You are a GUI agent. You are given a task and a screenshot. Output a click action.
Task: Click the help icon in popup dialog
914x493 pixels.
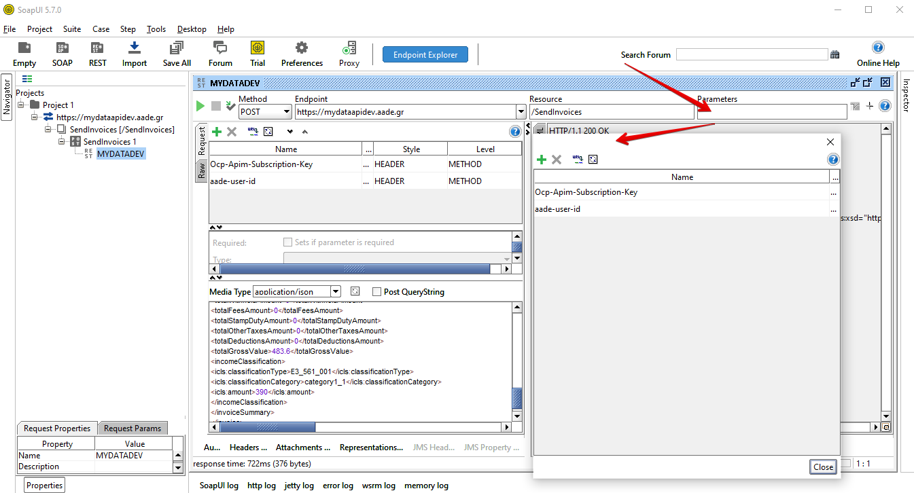coord(833,160)
